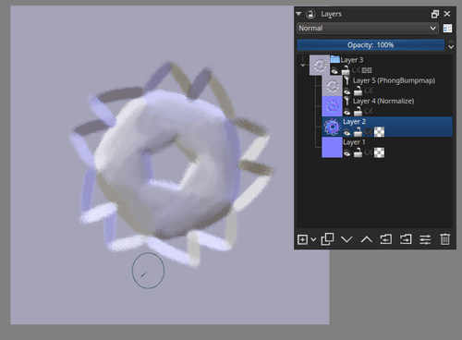Select the Layer 2 row
The width and height of the screenshot is (462, 340).
click(387, 127)
